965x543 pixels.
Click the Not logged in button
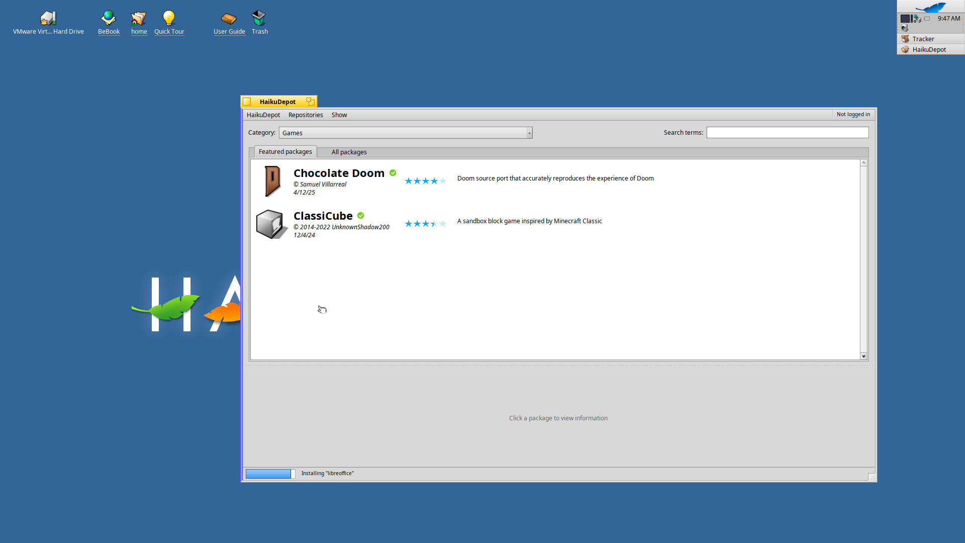(x=853, y=115)
